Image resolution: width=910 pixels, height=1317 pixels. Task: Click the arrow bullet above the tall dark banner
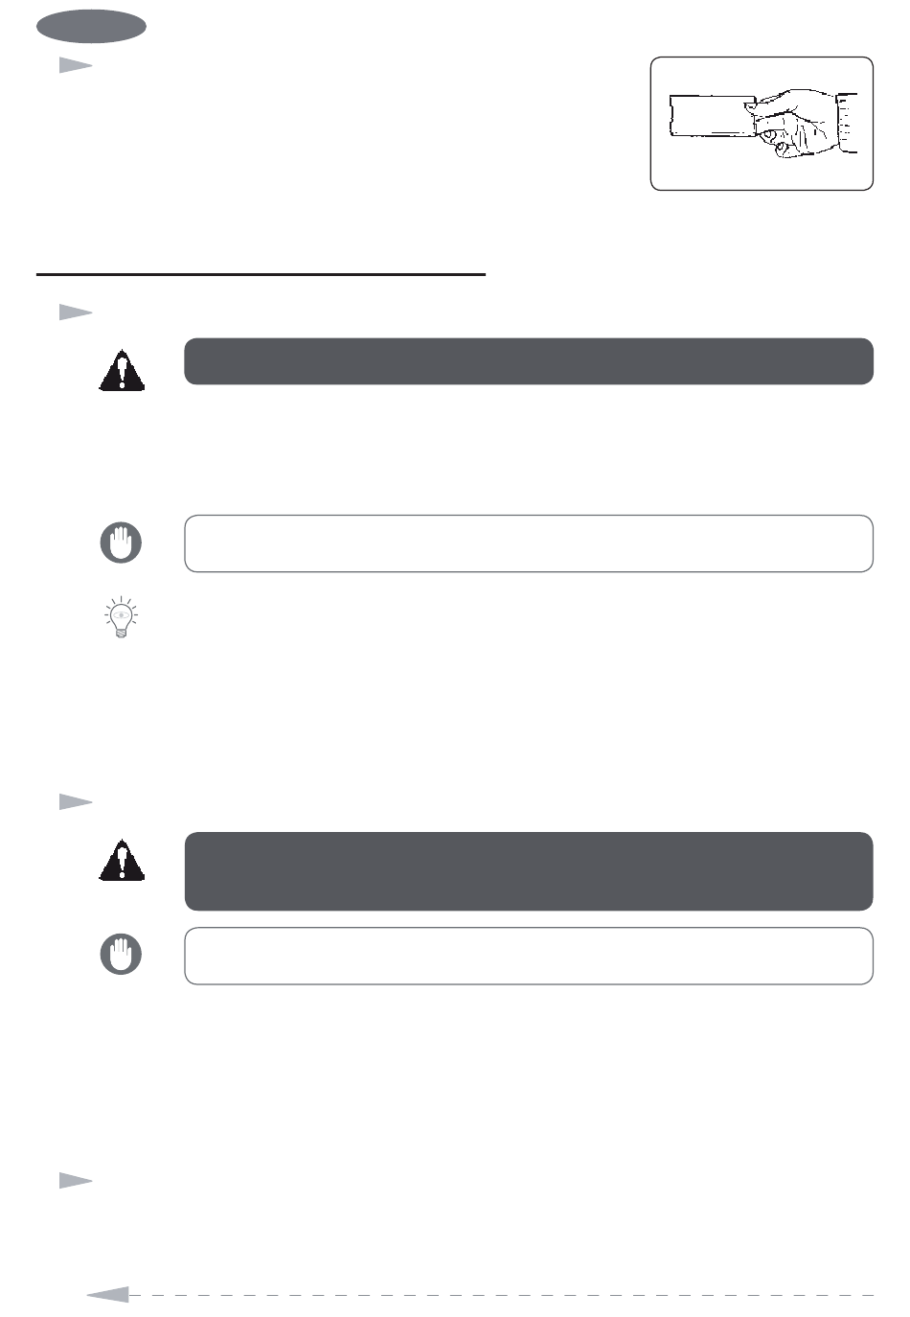76,801
